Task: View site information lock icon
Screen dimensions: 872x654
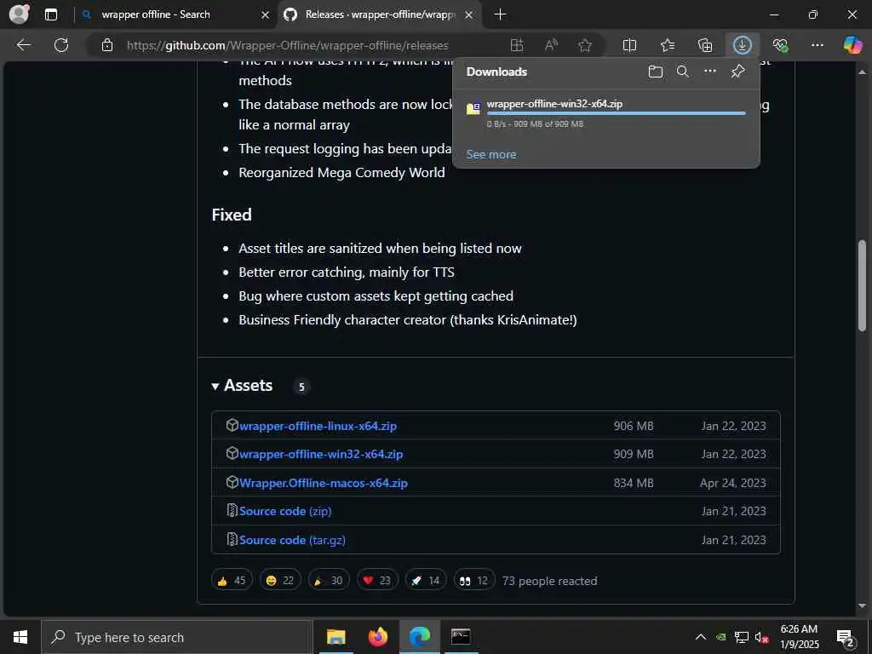Action: tap(107, 45)
